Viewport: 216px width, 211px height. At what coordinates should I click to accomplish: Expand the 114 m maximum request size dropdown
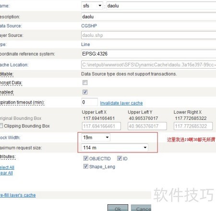coord(115,148)
